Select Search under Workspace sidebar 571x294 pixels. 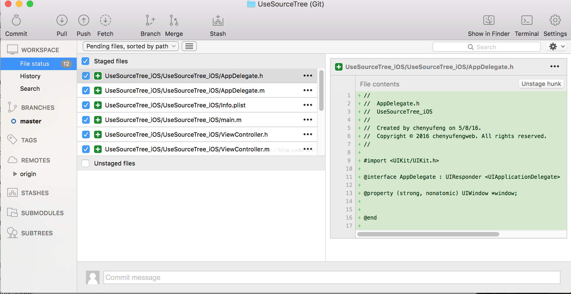pos(30,89)
